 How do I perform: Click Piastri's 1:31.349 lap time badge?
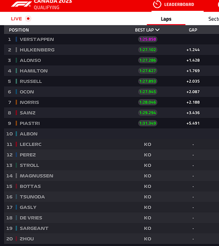pos(148,123)
